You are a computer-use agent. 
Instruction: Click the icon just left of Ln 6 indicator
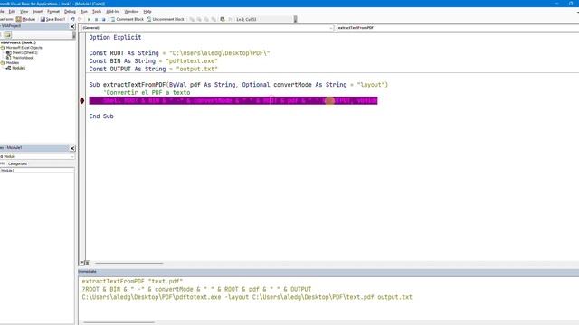(x=230, y=19)
